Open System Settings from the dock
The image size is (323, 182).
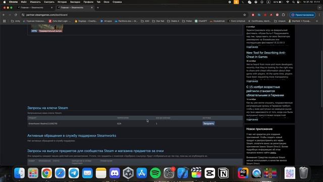pyautogui.click(x=169, y=173)
